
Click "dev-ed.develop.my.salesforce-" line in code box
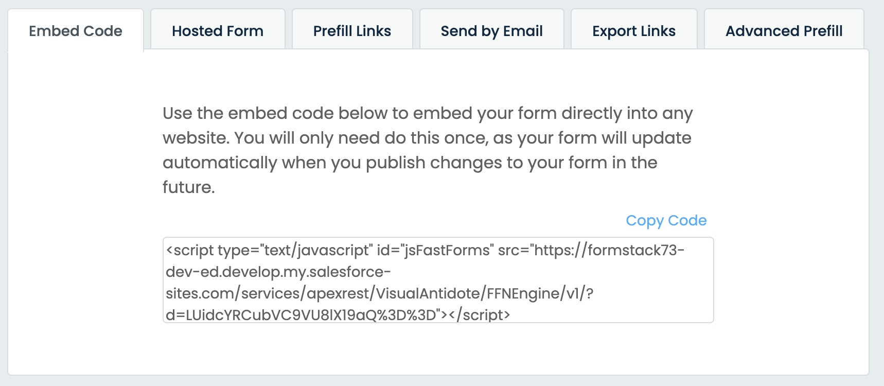278,272
